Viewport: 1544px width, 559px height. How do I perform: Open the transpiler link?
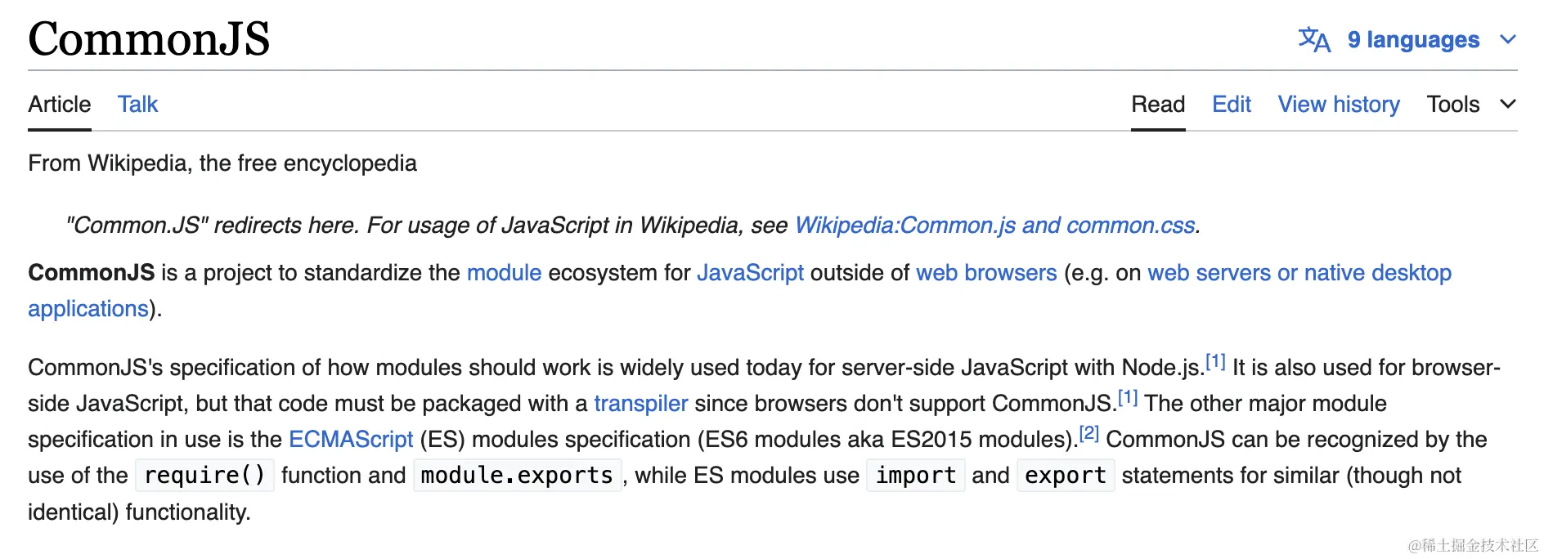pos(641,403)
